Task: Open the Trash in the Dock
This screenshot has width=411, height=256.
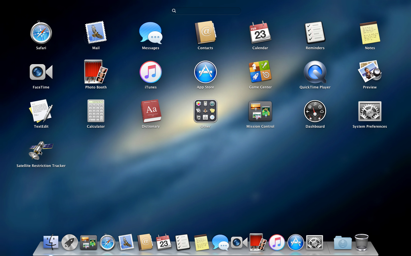Action: [362, 242]
